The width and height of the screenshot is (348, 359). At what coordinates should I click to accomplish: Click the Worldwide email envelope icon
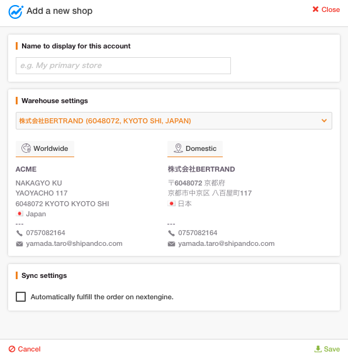point(20,244)
